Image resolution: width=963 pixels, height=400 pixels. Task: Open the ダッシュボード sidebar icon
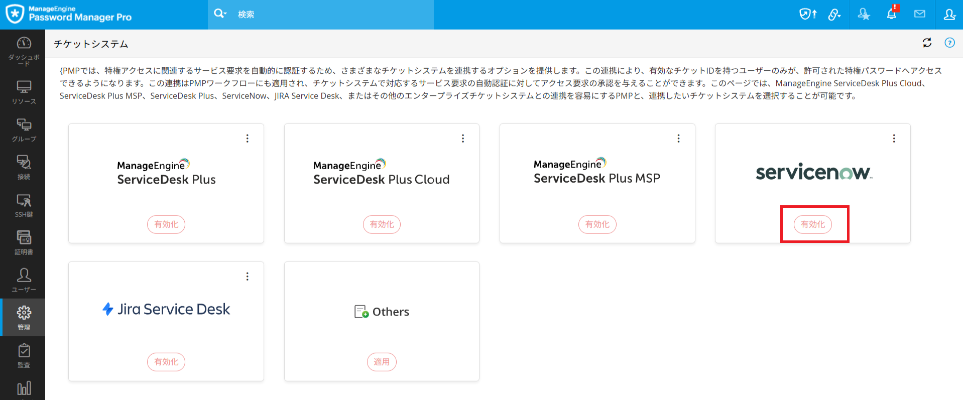pyautogui.click(x=24, y=49)
